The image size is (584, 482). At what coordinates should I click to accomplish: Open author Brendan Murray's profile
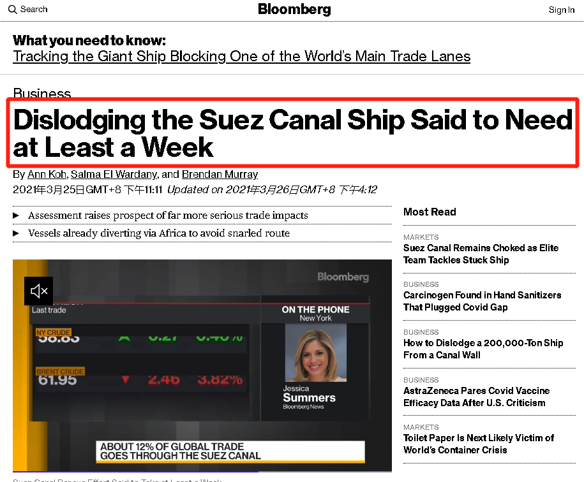220,174
